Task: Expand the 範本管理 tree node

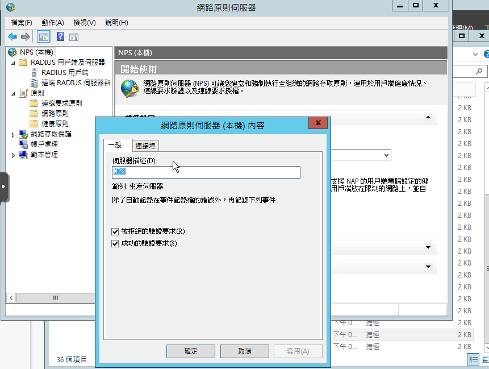Action: pyautogui.click(x=14, y=155)
